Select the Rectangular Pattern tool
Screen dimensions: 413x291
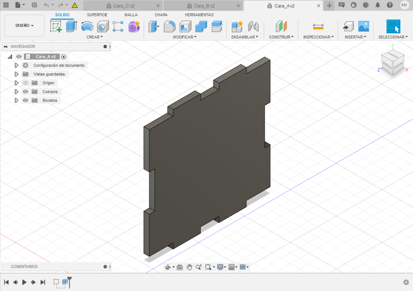118,26
